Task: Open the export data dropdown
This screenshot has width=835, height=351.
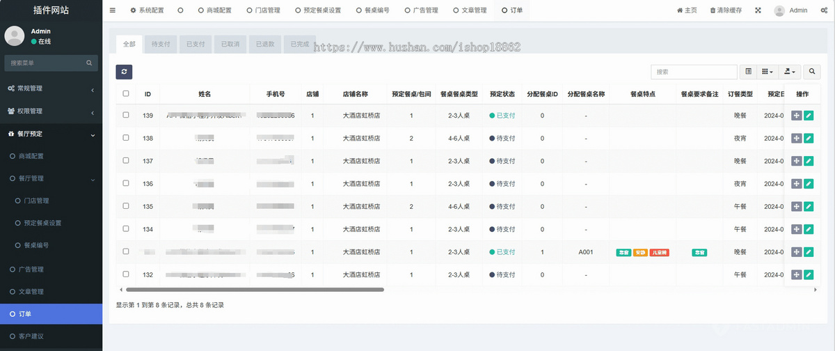Action: coord(790,72)
